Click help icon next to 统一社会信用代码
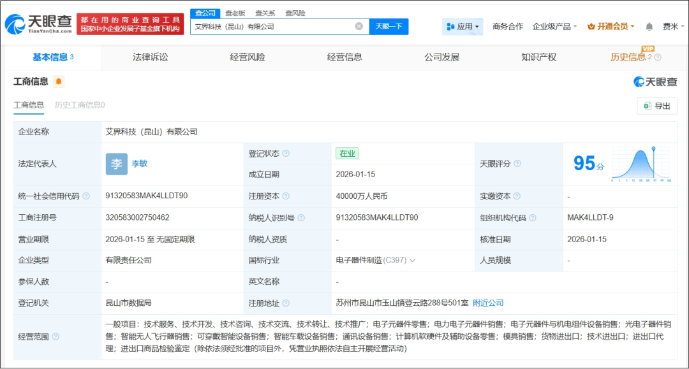This screenshot has width=689, height=369. tap(86, 196)
